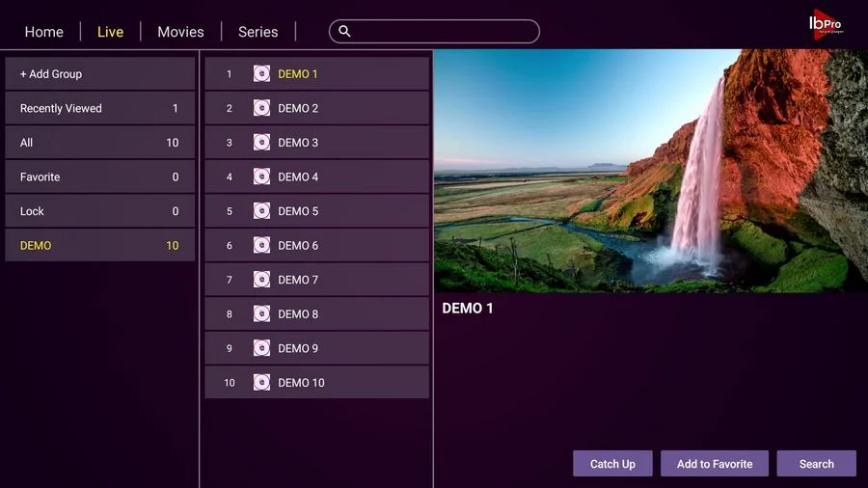The width and height of the screenshot is (868, 488).
Task: Click the channel icon for DEMO 7
Action: pyautogui.click(x=261, y=280)
